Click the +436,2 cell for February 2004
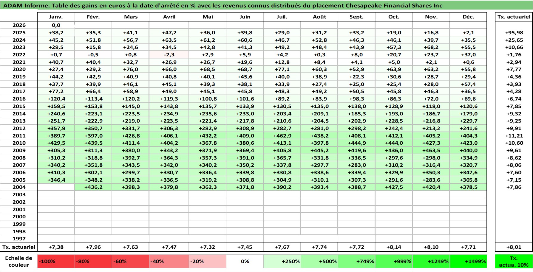The height and width of the screenshot is (272, 533). [x=93, y=187]
